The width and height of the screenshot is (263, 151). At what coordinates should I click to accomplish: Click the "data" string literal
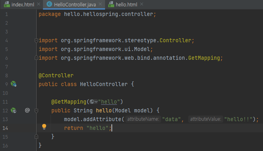[171, 119]
